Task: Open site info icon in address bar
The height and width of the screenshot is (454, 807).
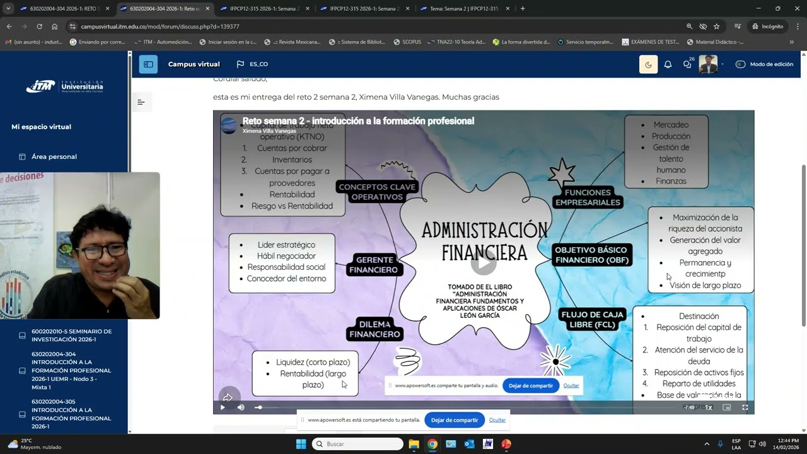Action: (x=73, y=26)
